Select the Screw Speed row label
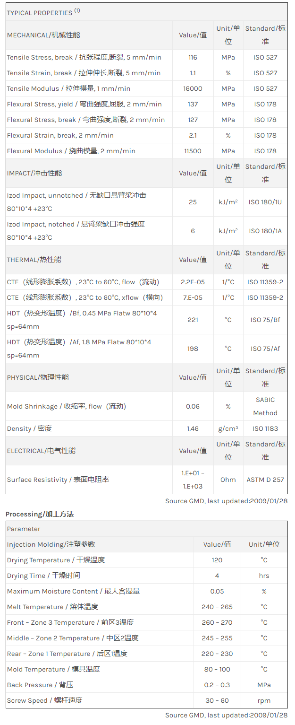Screen dimensions: 295x725 coord(45,700)
